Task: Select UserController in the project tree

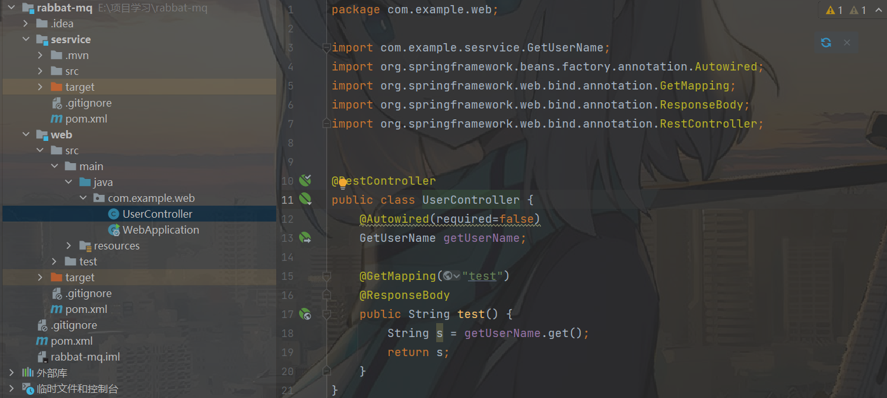Action: [x=157, y=214]
